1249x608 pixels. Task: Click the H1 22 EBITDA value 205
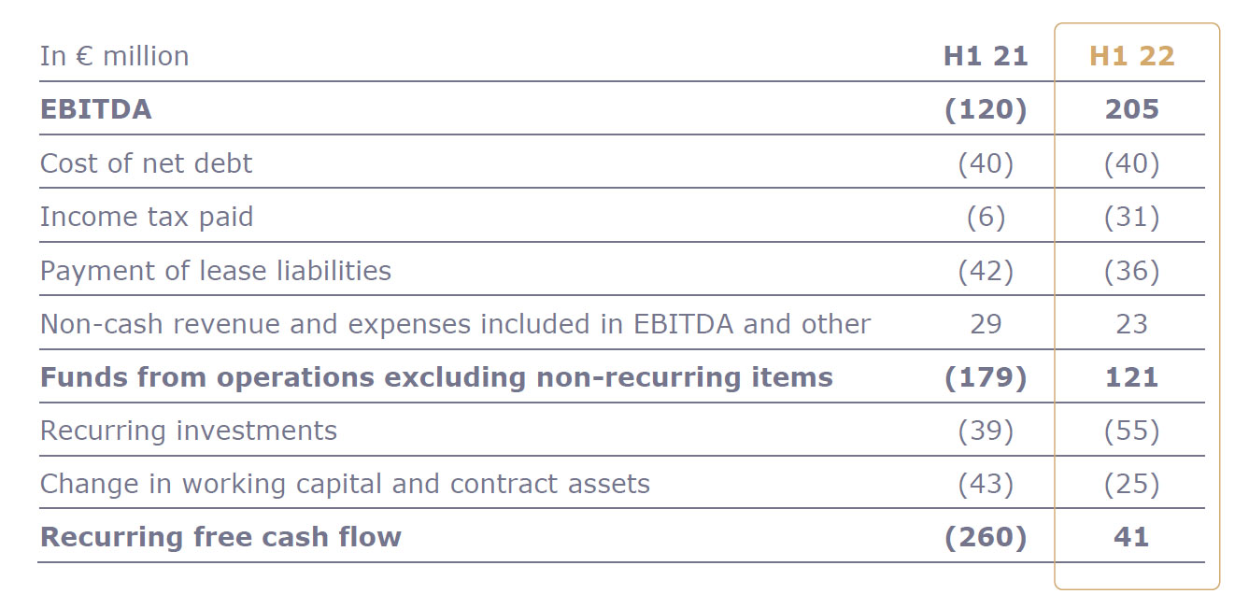coord(1131,109)
